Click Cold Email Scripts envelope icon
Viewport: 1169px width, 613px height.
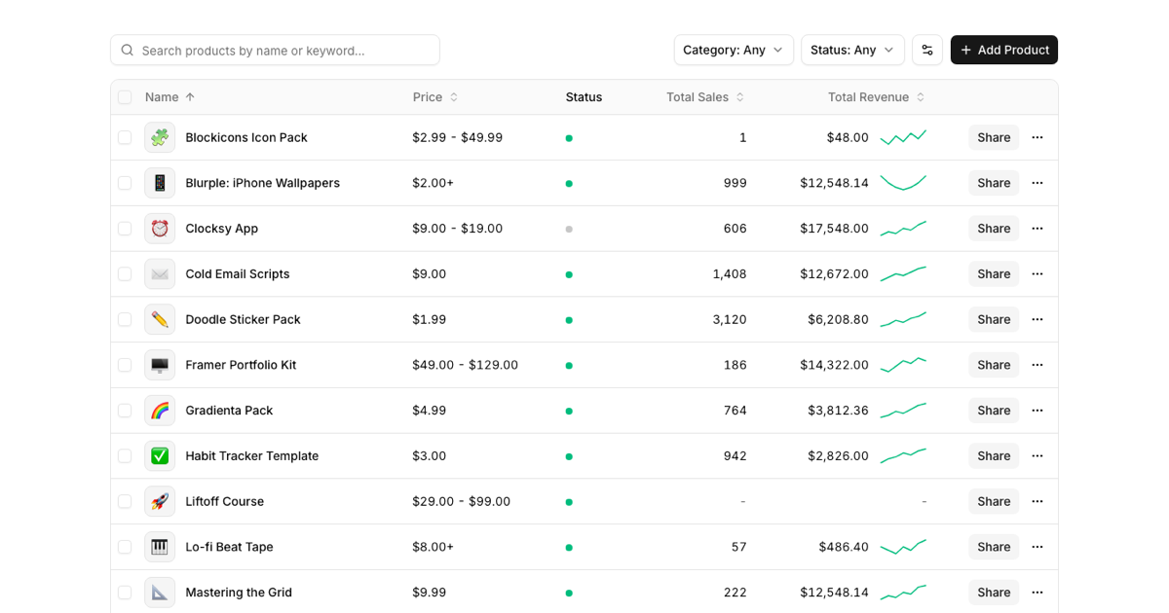coord(160,273)
